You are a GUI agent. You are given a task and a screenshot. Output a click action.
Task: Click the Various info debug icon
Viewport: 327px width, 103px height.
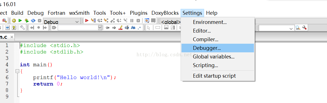pyautogui.click(x=153, y=20)
